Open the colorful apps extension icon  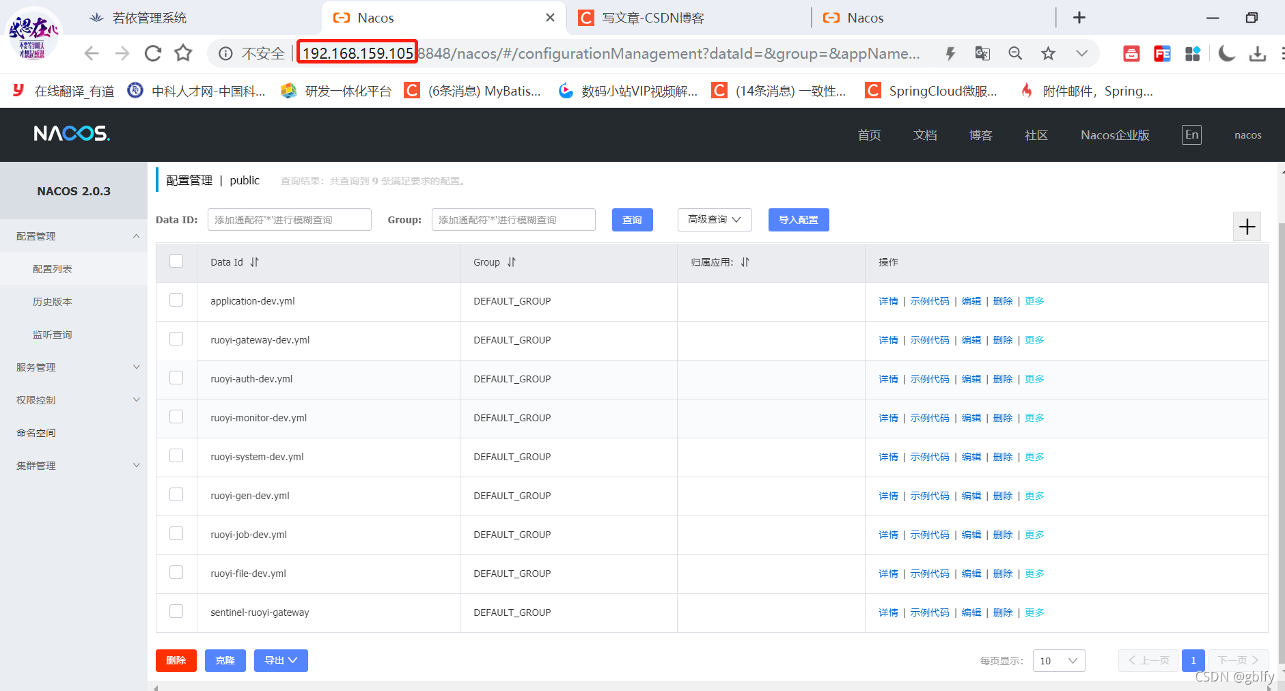click(1193, 53)
